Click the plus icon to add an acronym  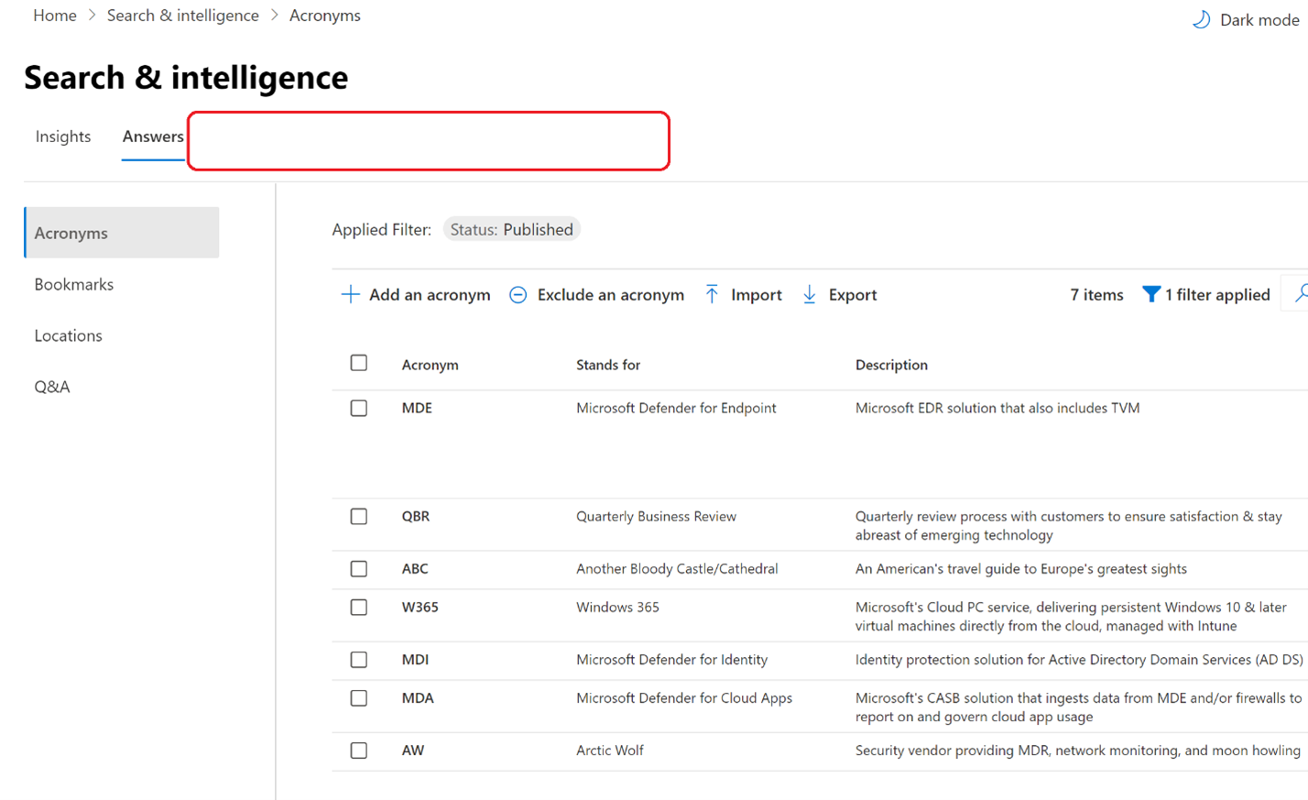click(350, 294)
